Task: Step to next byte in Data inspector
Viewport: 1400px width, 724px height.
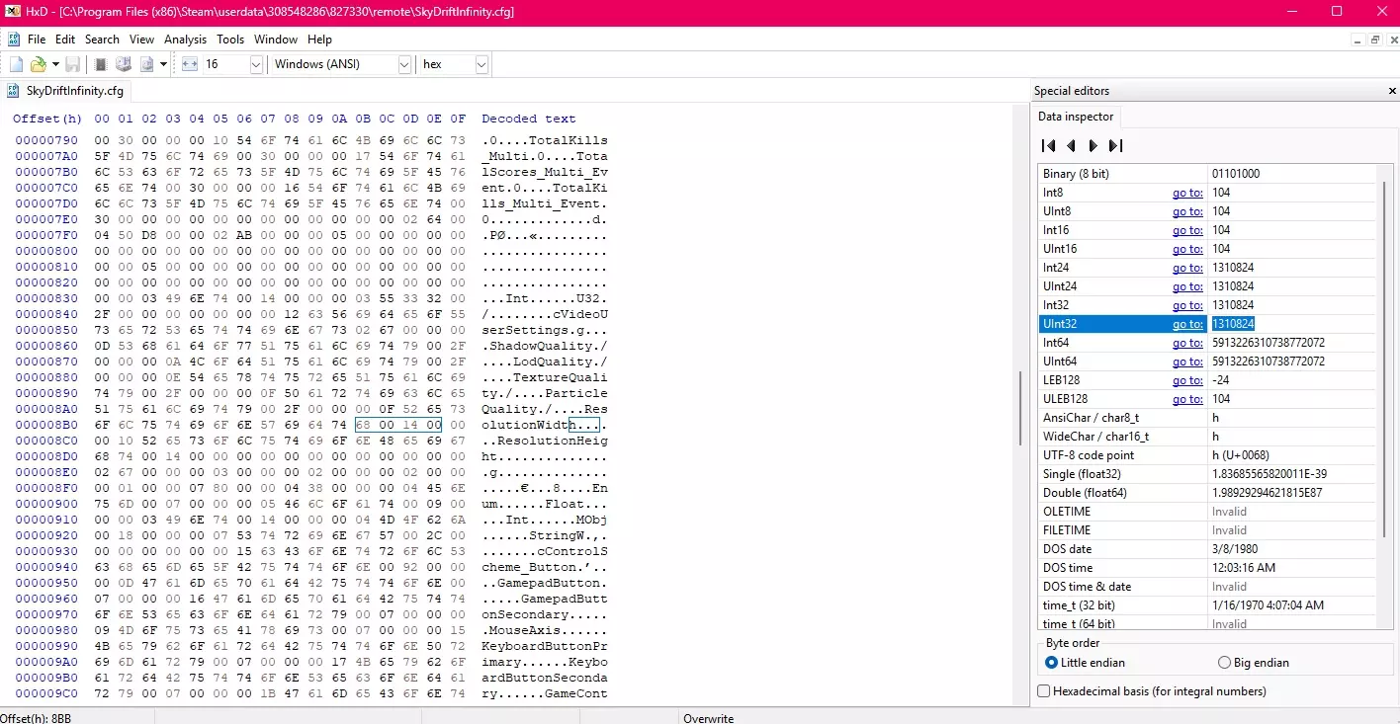Action: 1093,146
